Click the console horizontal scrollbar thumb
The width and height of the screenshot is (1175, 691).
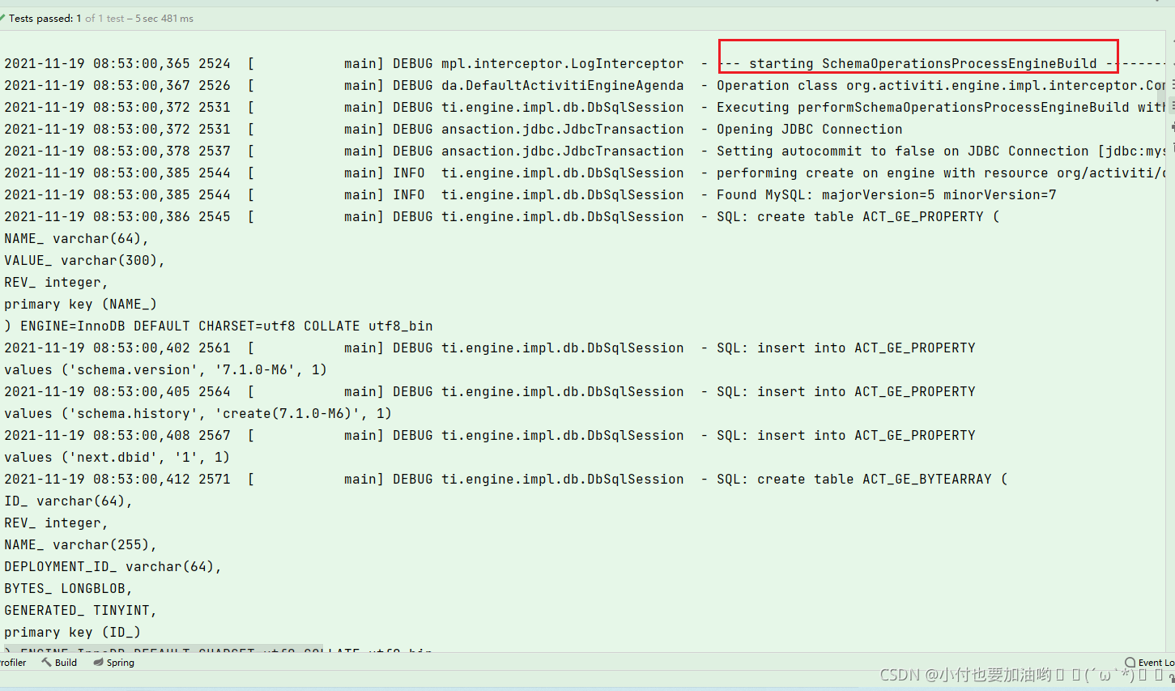pos(164,648)
